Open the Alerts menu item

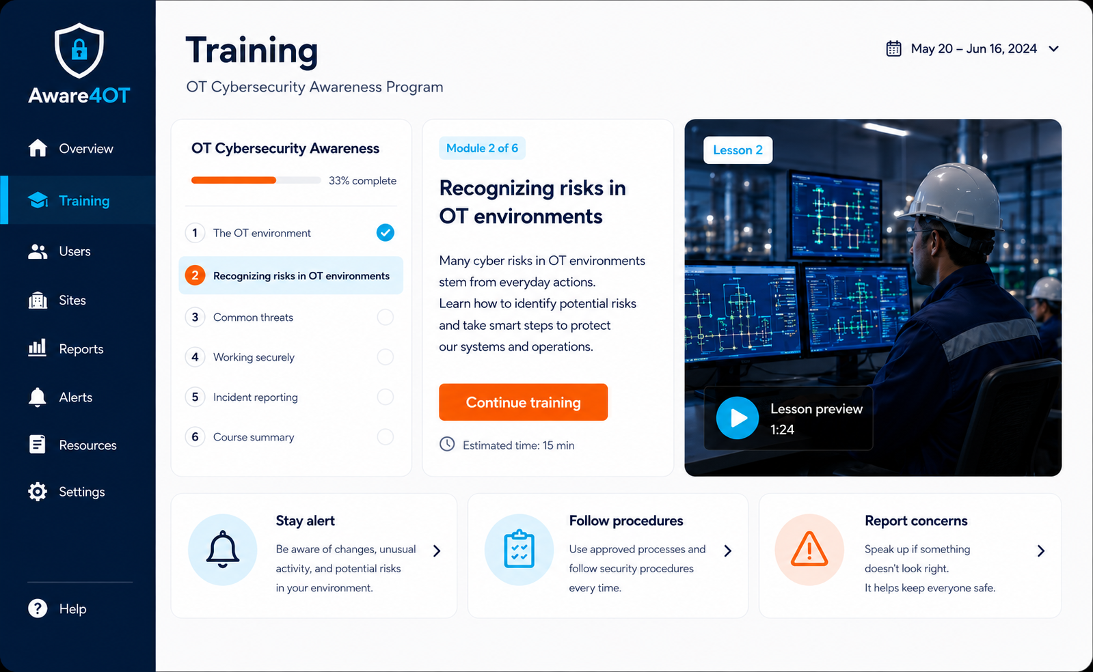[x=78, y=397]
